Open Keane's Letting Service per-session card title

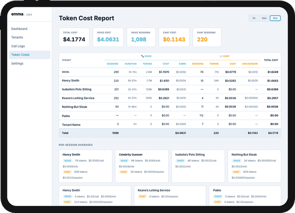pyautogui.click(x=154, y=190)
